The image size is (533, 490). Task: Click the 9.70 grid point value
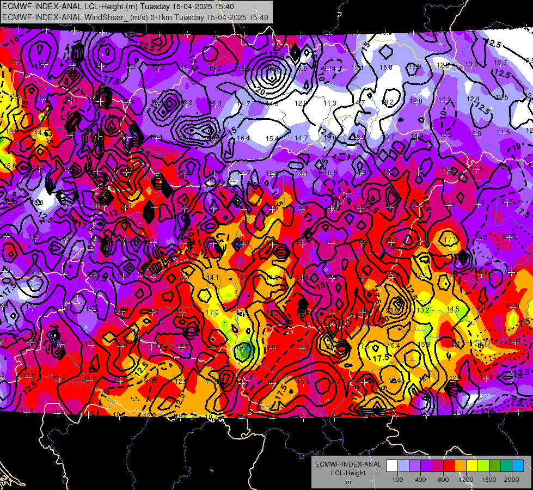pyautogui.click(x=512, y=305)
